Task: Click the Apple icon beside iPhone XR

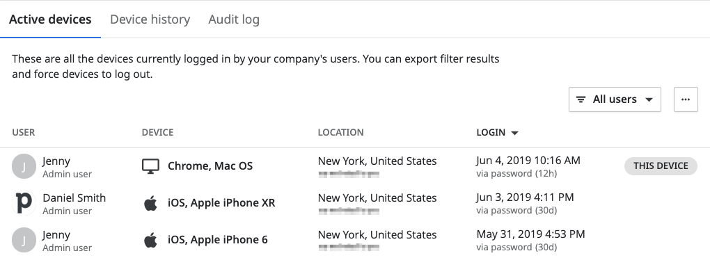Action: click(150, 203)
